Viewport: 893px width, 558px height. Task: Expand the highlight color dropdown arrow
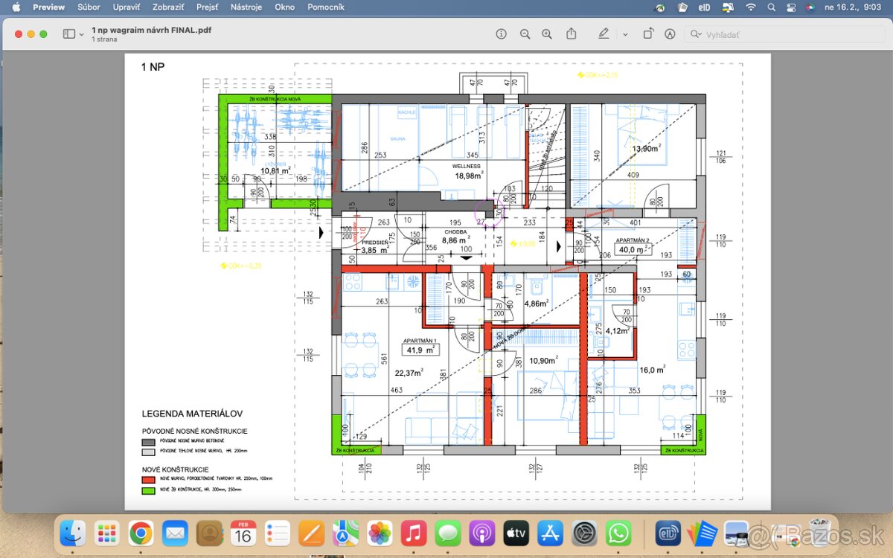point(625,34)
